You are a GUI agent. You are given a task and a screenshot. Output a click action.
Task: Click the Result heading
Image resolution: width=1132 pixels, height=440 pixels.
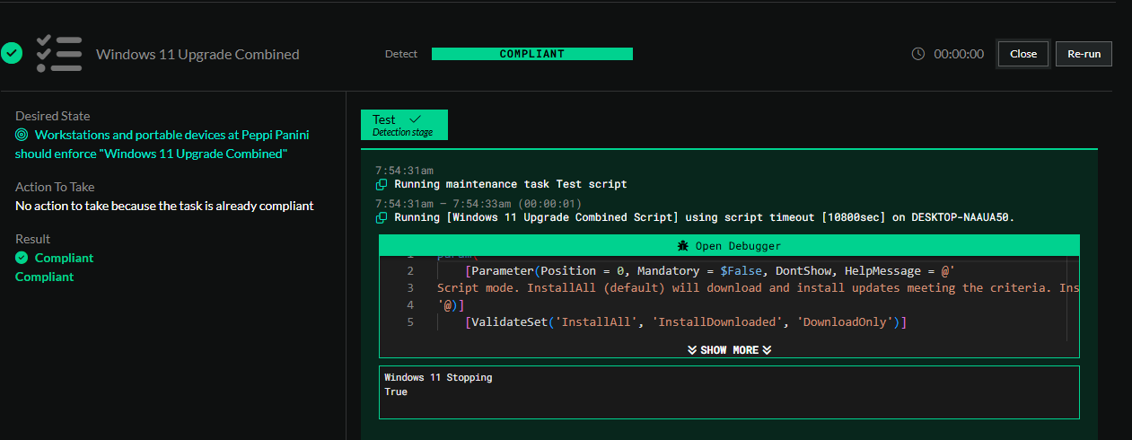pos(32,239)
